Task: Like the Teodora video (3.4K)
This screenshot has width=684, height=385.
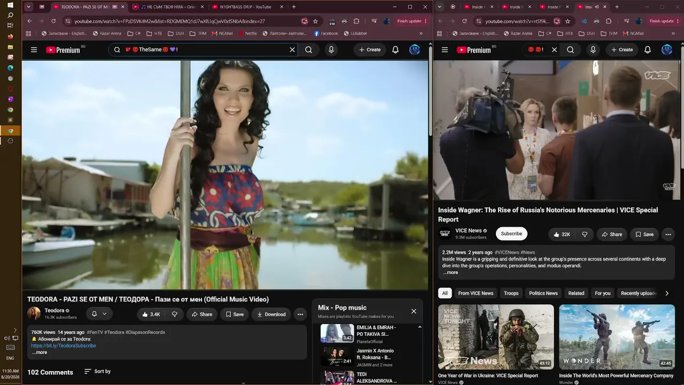Action: (151, 314)
